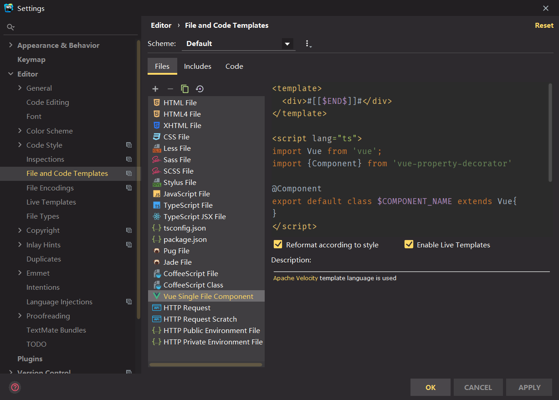This screenshot has width=559, height=400.
Task: Click project-level icon beside File Encodings
Action: click(x=129, y=188)
